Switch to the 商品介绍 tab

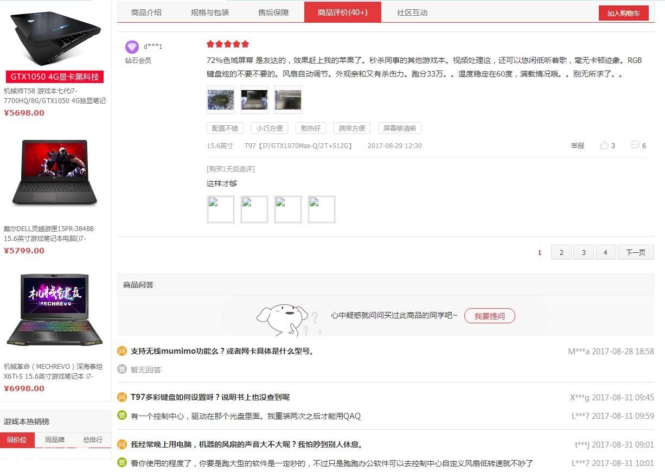pyautogui.click(x=146, y=12)
